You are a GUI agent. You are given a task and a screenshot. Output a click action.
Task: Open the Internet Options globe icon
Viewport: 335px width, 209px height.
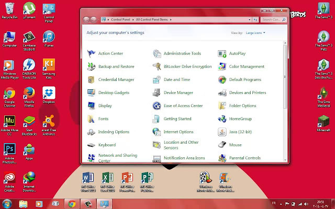pos(157,132)
